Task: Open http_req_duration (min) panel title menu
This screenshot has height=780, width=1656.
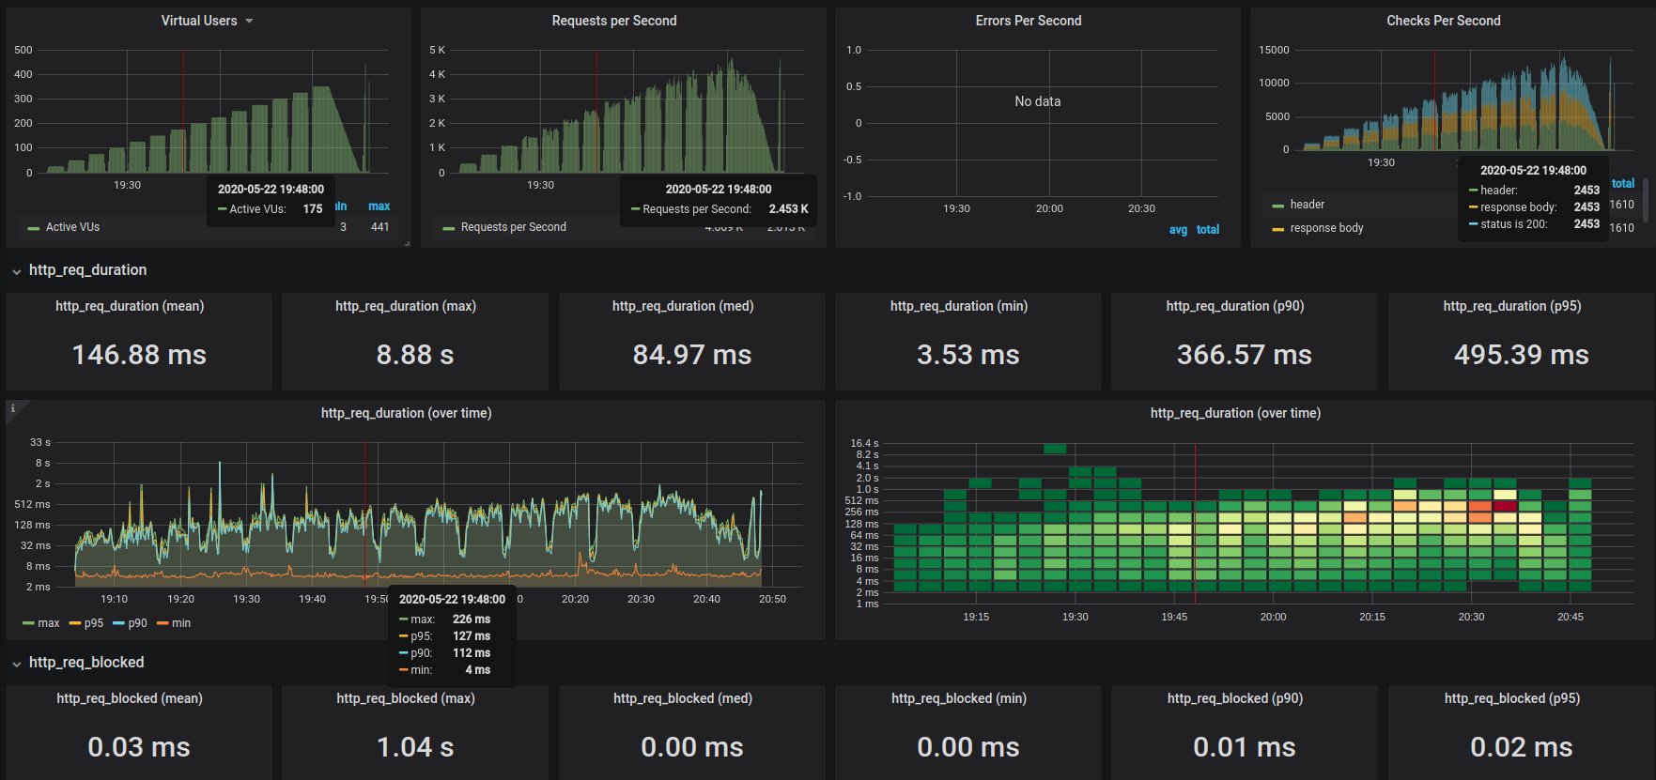Action: 959,306
